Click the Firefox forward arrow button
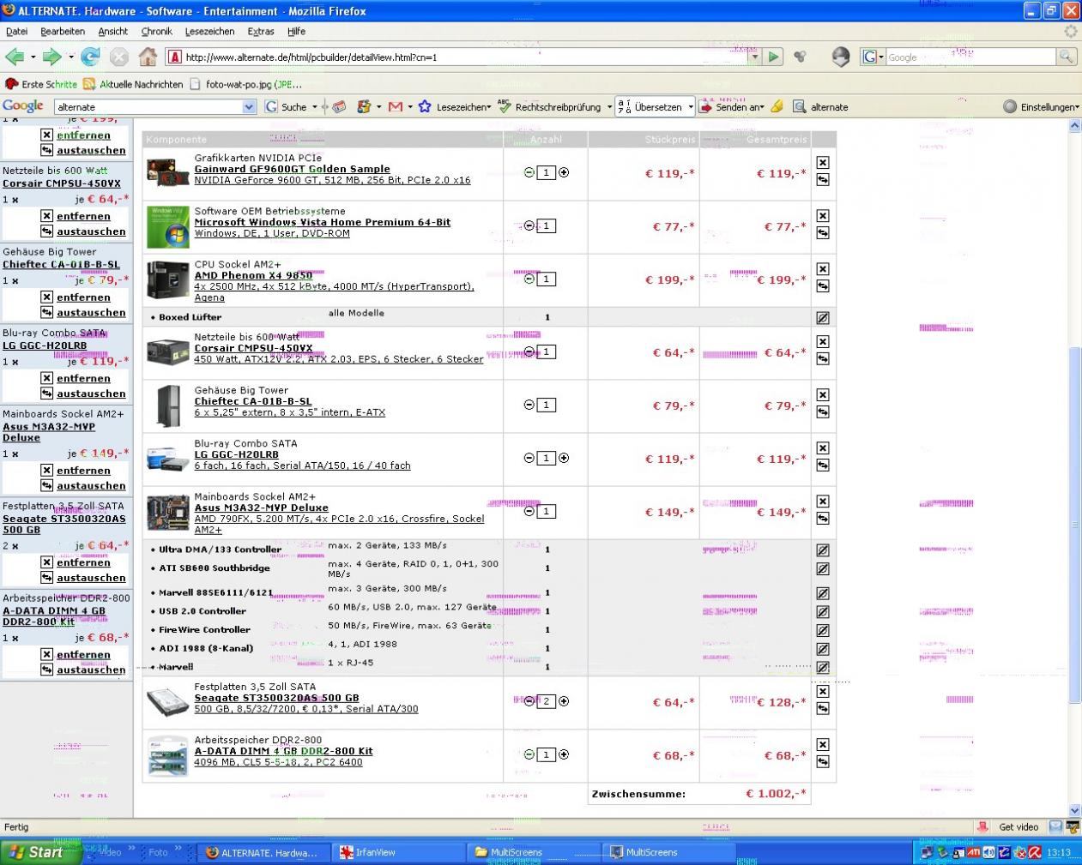This screenshot has height=865, width=1082. (x=51, y=57)
